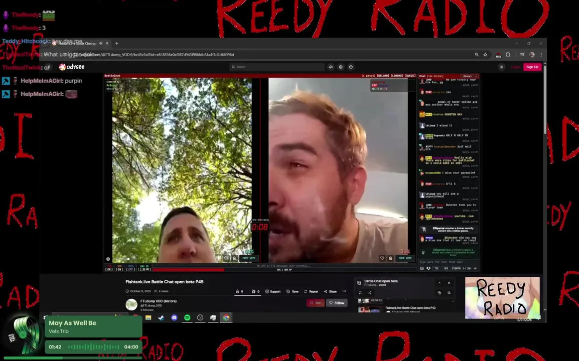Image resolution: width=579 pixels, height=361 pixels.
Task: Open a new browser tab
Action: coord(117,43)
